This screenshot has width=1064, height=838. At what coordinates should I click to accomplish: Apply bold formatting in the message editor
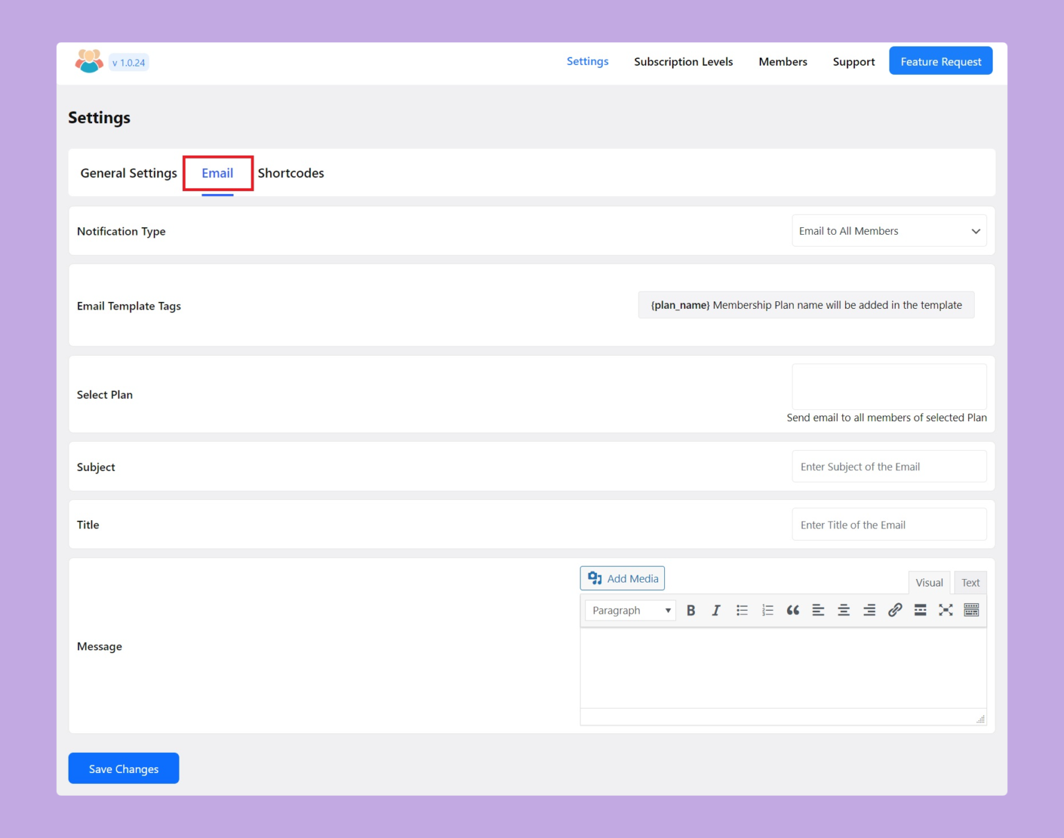tap(691, 610)
